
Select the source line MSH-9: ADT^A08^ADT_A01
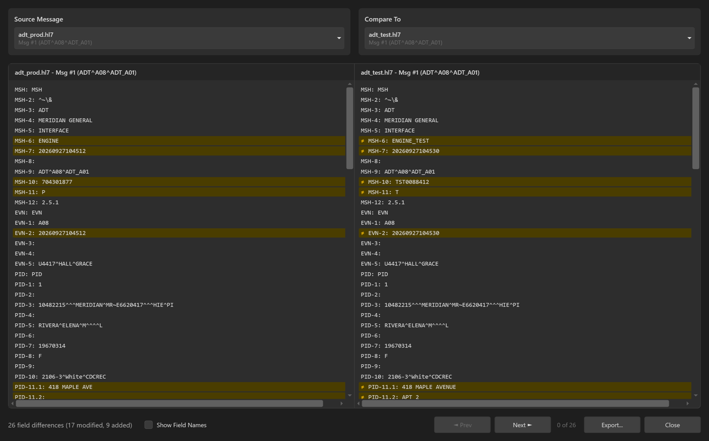pos(179,172)
